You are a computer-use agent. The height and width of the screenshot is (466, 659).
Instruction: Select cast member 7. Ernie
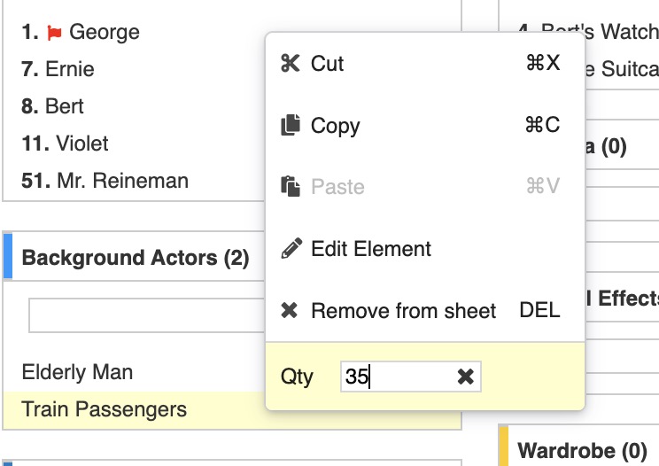coord(58,69)
